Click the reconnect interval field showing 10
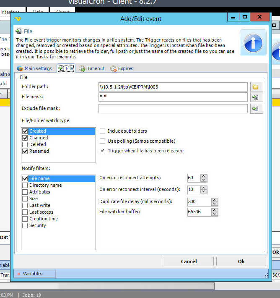 tap(194, 190)
